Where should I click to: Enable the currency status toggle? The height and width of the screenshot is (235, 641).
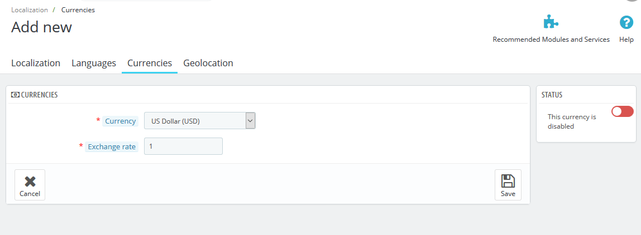coord(622,111)
